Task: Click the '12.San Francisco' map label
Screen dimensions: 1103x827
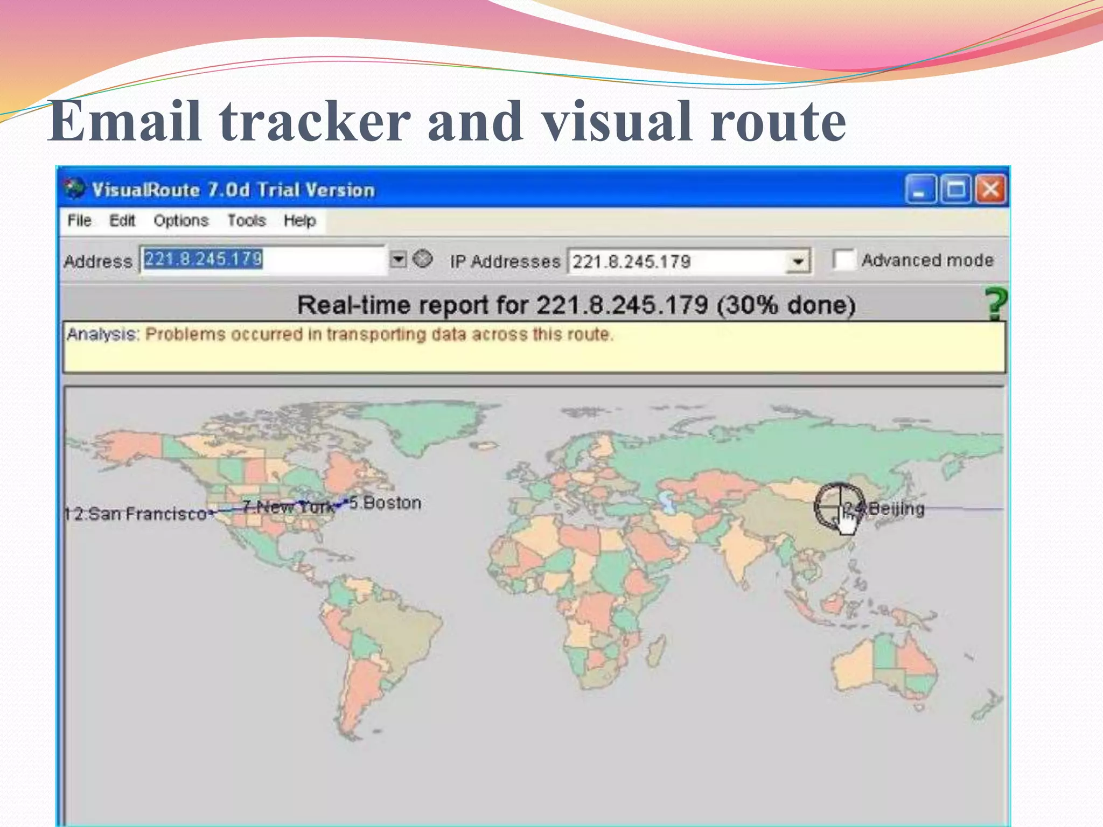Action: (135, 514)
